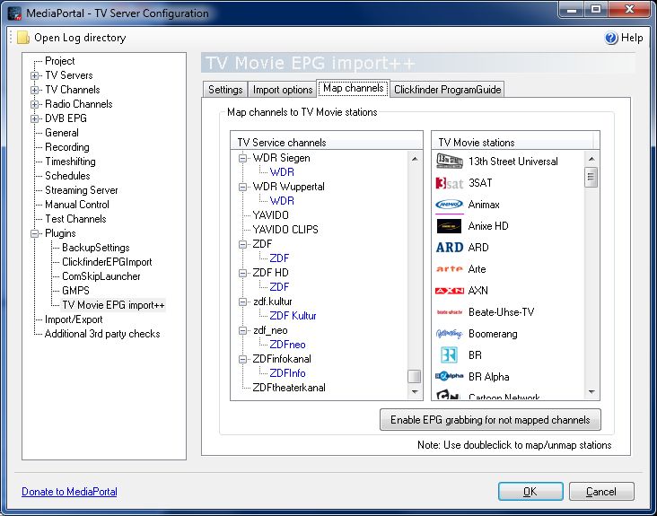Expand the TV Servers node

tap(34, 75)
